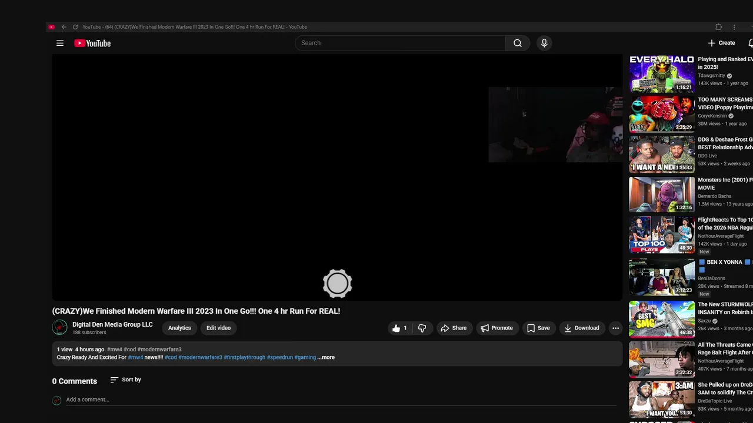Click '0 Comments' heading
Screen dimensions: 753x423
point(75,381)
